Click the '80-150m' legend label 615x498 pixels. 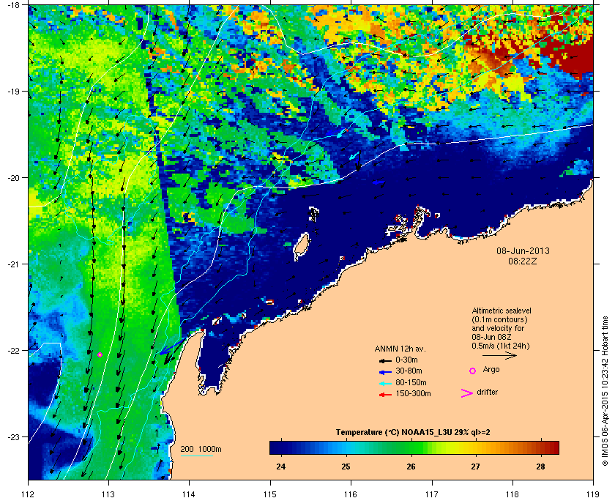click(x=411, y=382)
